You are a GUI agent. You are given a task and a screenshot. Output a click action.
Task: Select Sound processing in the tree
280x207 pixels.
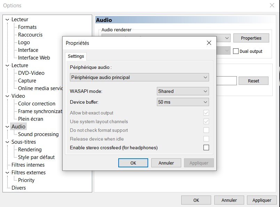click(x=38, y=134)
